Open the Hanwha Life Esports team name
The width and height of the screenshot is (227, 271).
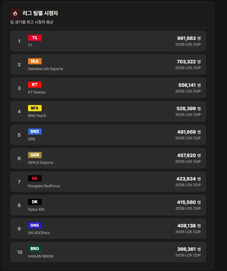[x=45, y=69]
